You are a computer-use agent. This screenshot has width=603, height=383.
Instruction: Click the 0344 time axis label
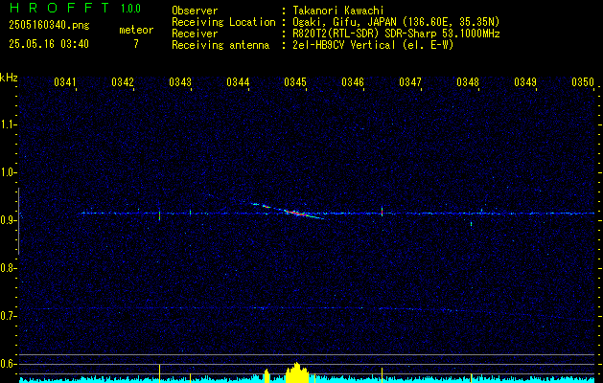238,81
